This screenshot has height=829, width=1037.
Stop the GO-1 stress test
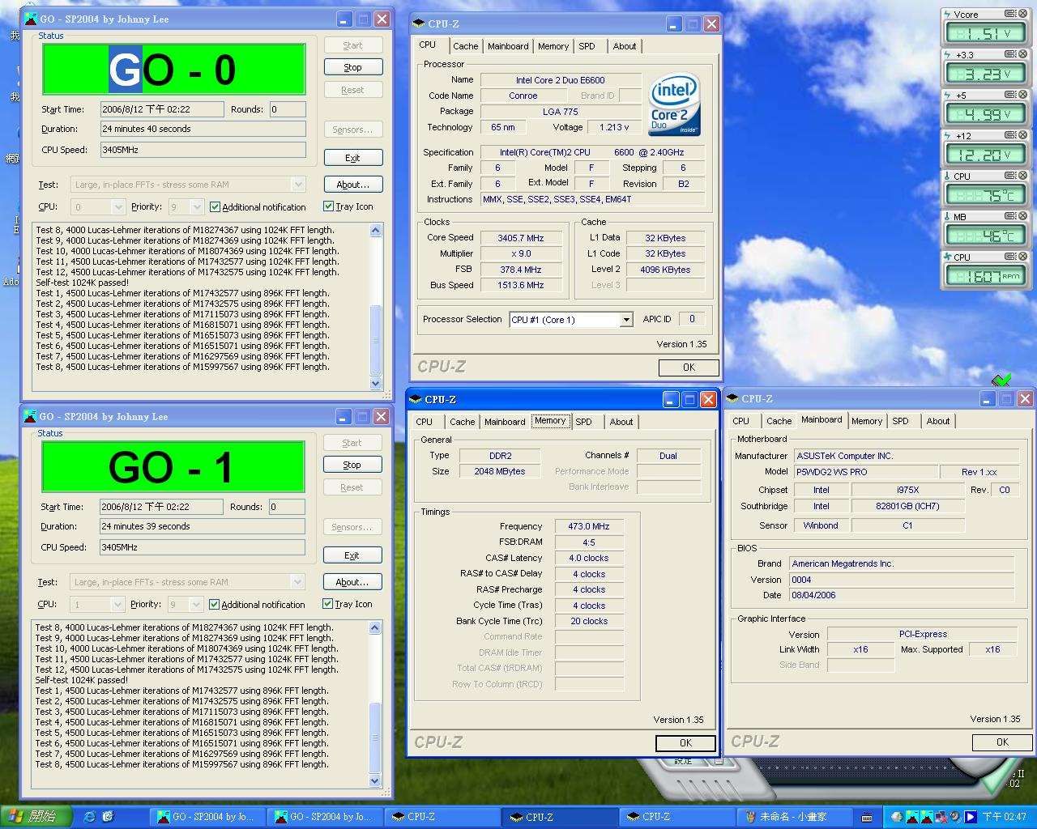click(352, 466)
